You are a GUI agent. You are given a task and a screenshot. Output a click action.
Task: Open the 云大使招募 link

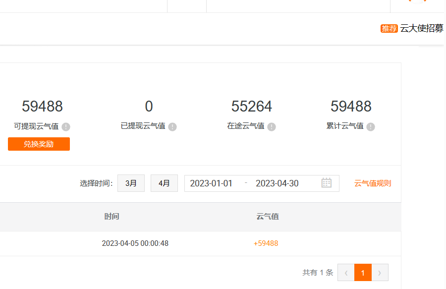[422, 28]
